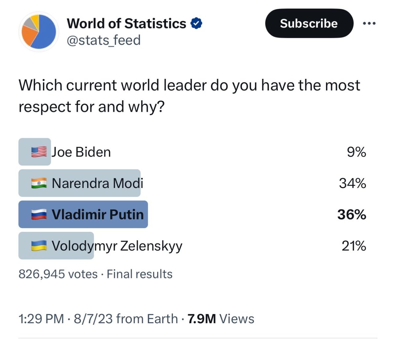Click the 826,945 votes count
This screenshot has width=396, height=341.
coord(58,274)
